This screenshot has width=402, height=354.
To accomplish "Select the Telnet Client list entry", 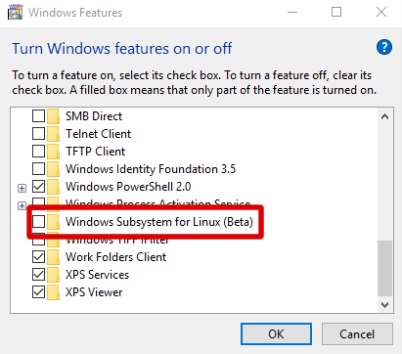I will pyautogui.click(x=98, y=134).
